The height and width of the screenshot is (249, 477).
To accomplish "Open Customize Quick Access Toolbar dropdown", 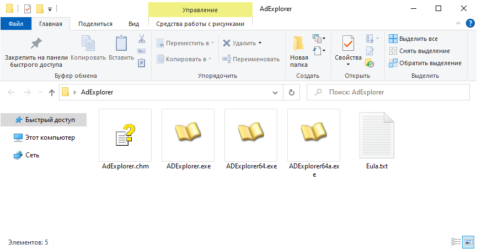I will [50, 9].
